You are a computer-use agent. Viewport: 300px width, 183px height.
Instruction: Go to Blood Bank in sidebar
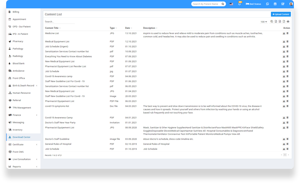point(18,64)
